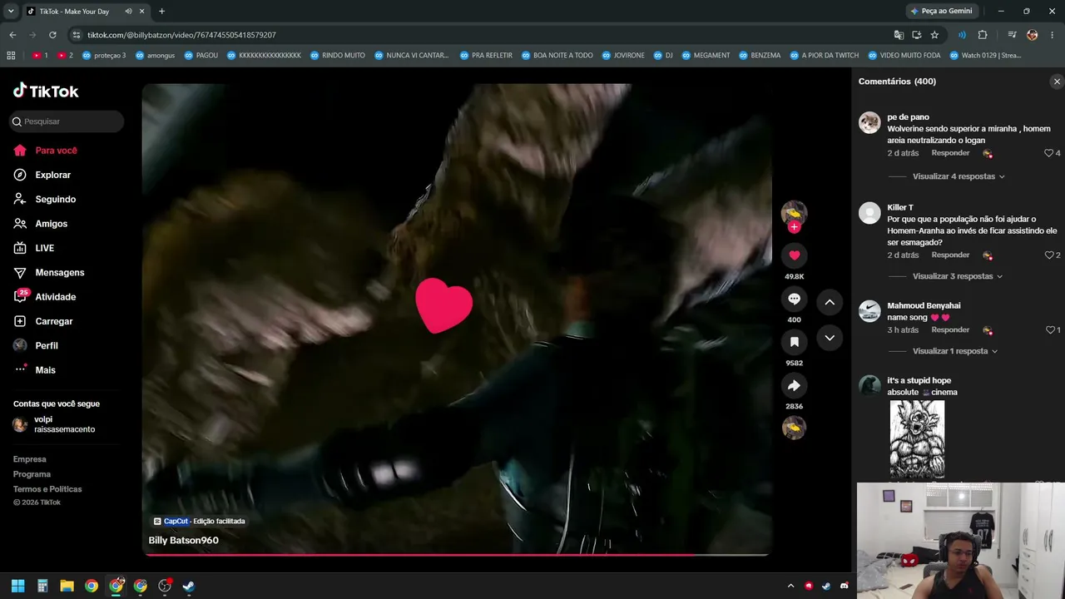1065x599 pixels.
Task: Open Chrome extensions puzzle icon
Action: click(983, 35)
